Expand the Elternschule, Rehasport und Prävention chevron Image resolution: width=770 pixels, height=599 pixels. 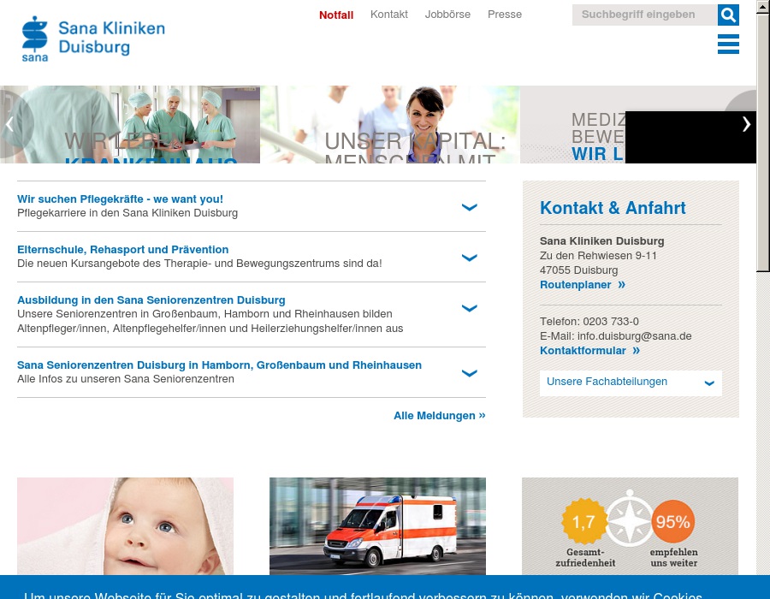469,257
